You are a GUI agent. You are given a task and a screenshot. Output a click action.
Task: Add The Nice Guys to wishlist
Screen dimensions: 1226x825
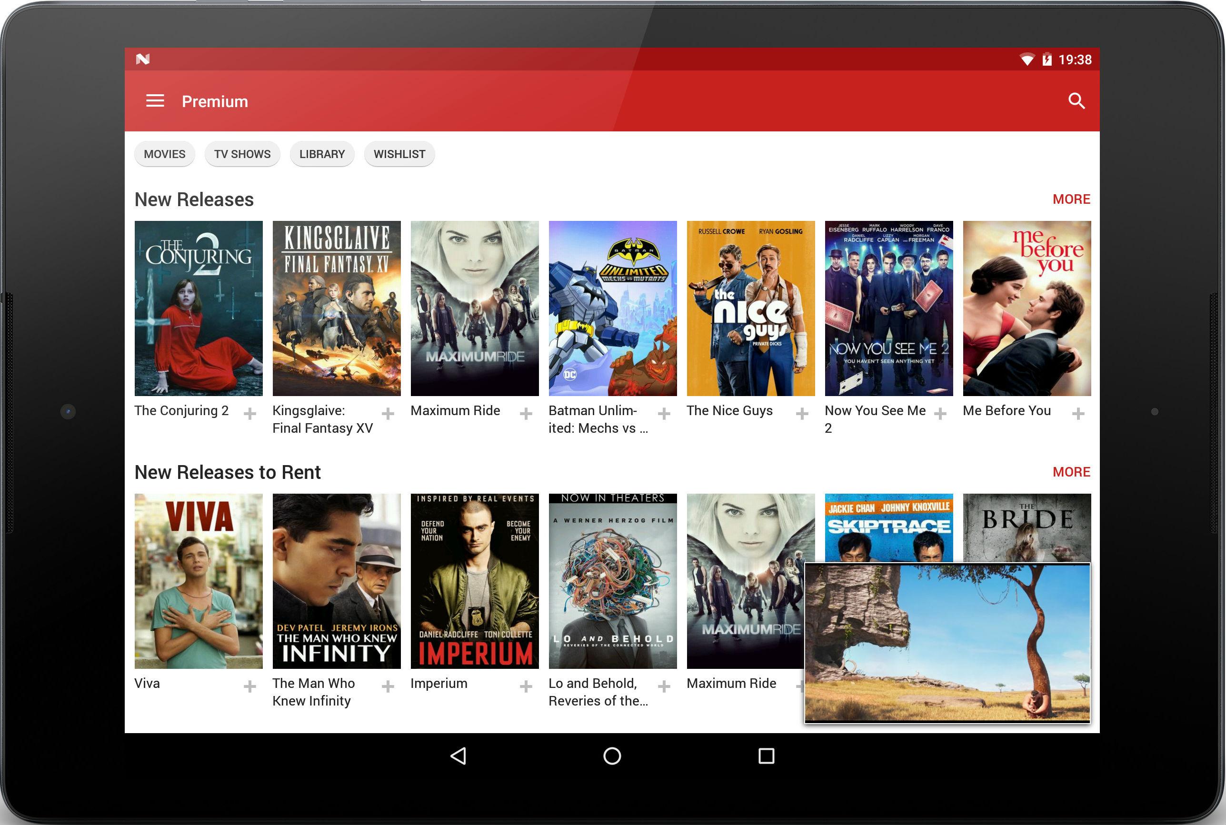click(802, 414)
